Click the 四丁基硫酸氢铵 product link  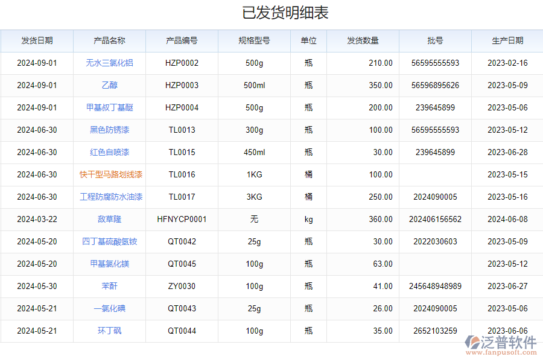(x=110, y=241)
